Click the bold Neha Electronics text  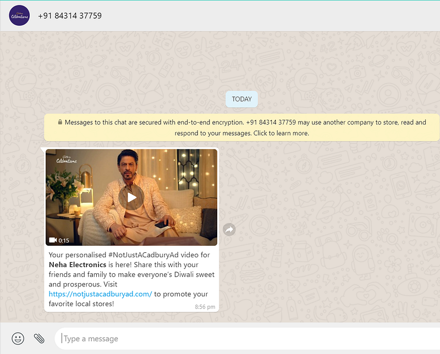[78, 264]
